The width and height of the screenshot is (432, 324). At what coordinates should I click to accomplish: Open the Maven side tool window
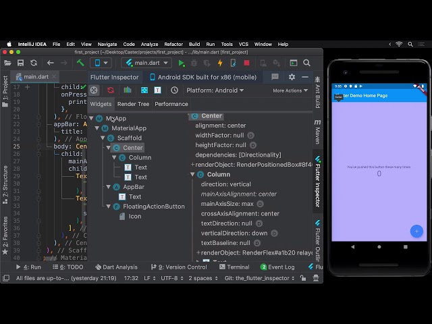click(318, 132)
